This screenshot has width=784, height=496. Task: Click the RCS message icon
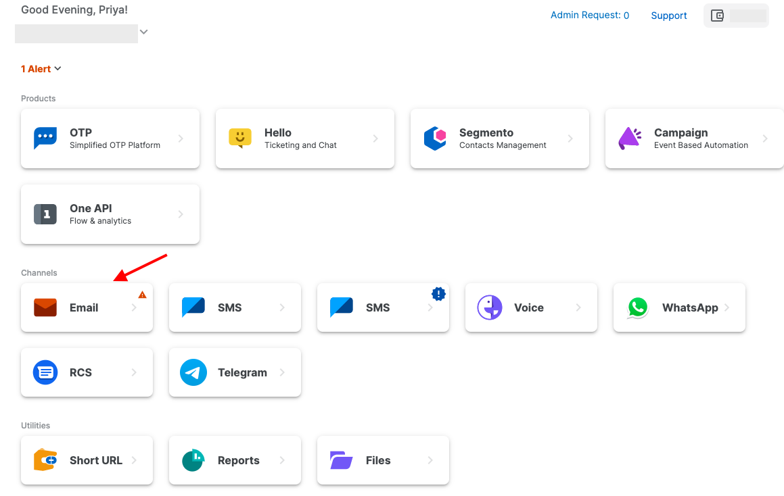click(x=45, y=372)
